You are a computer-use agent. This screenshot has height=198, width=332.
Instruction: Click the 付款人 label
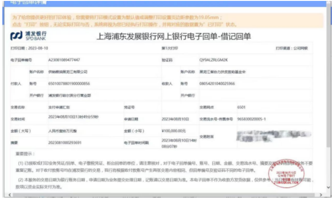point(16,83)
